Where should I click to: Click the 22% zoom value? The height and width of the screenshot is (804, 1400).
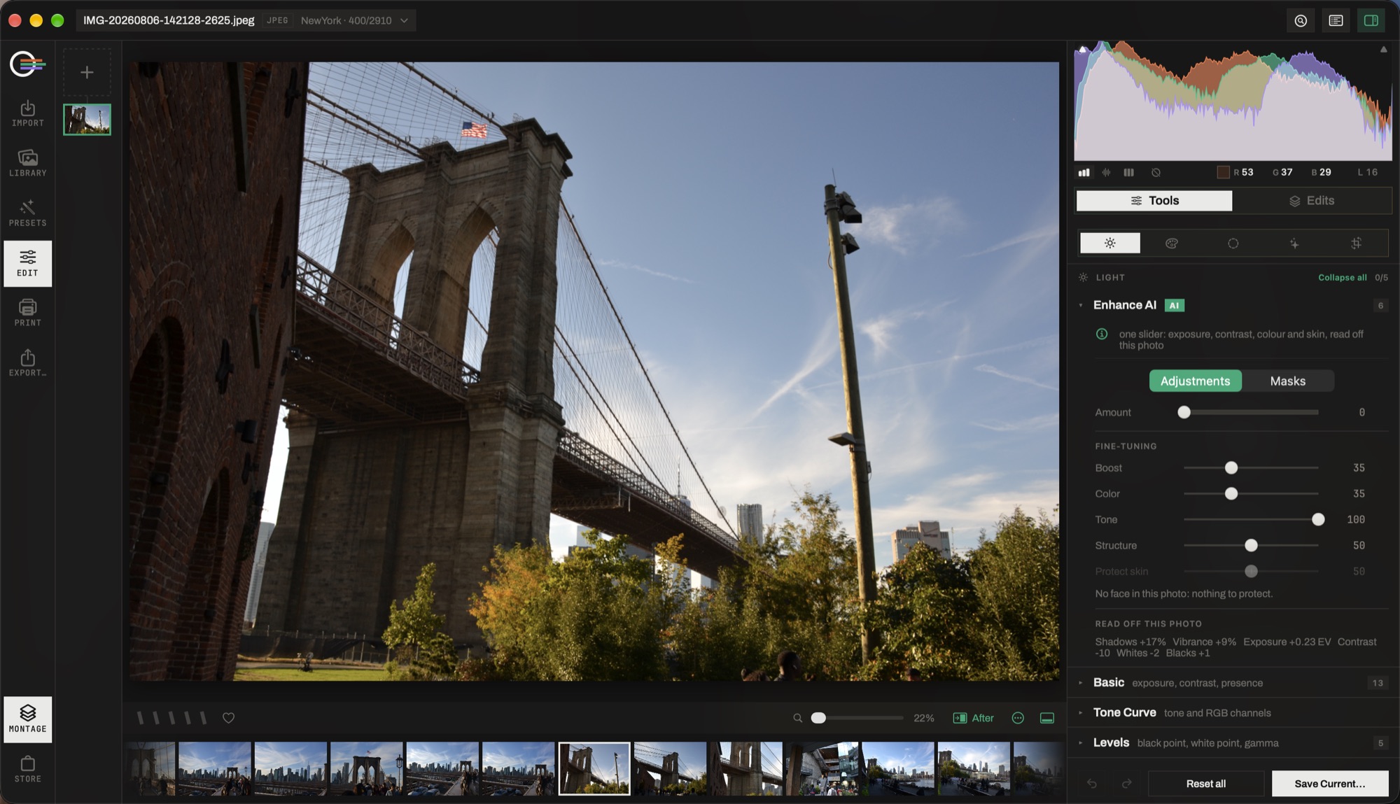pyautogui.click(x=923, y=718)
